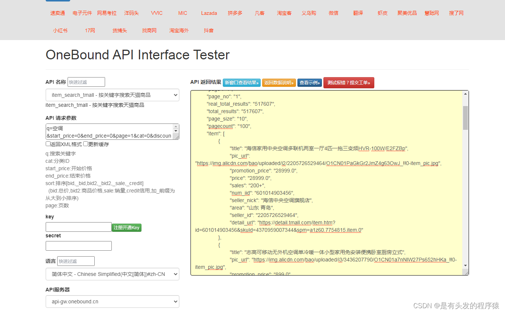Open the 找商网 platform tab
The height and width of the screenshot is (313, 505).
click(x=149, y=30)
